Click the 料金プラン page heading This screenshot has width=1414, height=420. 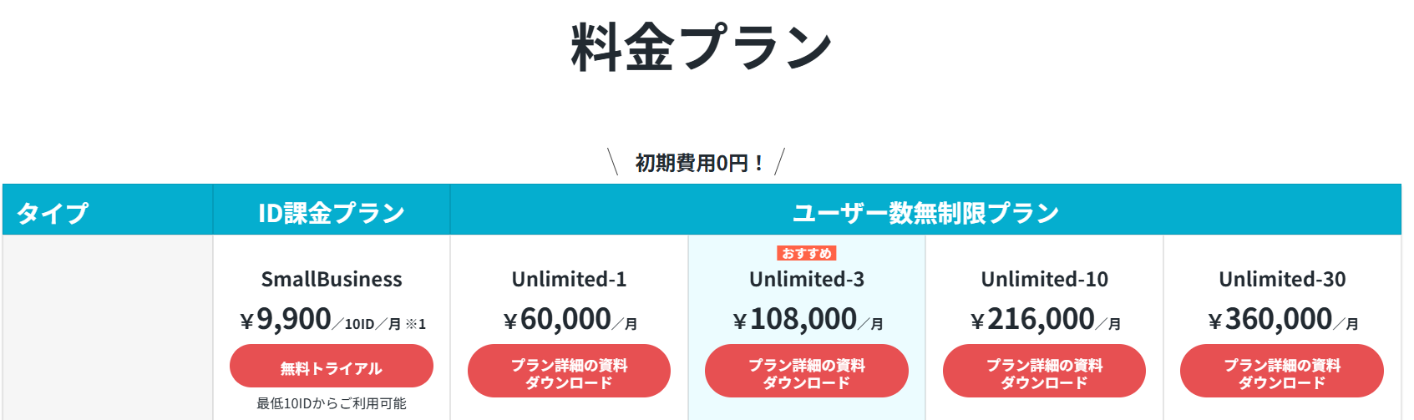click(x=702, y=47)
